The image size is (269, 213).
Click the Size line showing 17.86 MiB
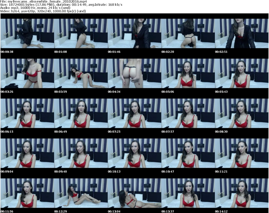61,5
